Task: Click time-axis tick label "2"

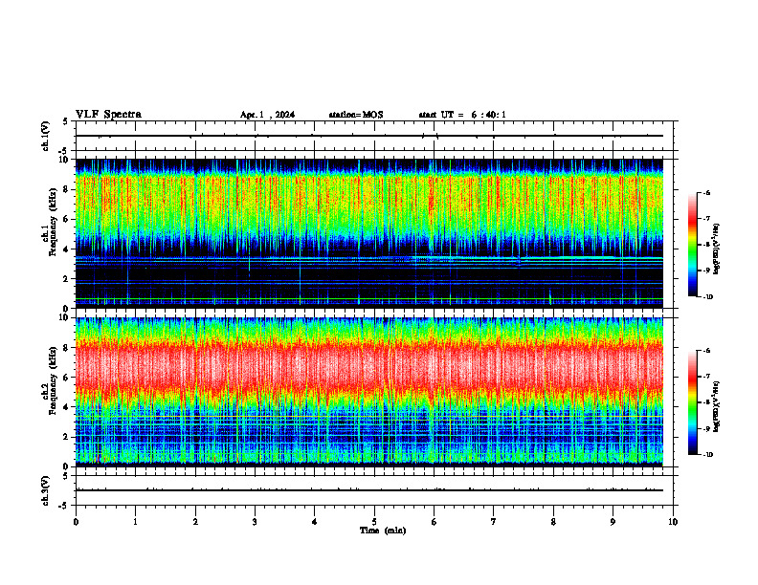Action: click(x=195, y=522)
